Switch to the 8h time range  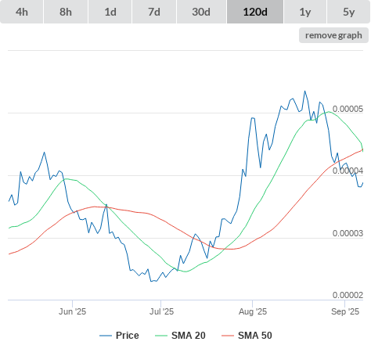66,12
